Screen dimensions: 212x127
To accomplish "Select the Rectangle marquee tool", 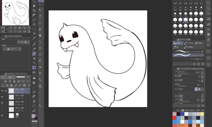I will (34, 29).
